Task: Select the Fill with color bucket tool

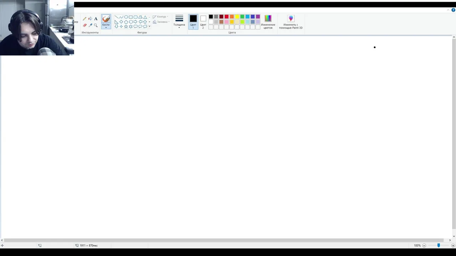Action: tap(90, 18)
